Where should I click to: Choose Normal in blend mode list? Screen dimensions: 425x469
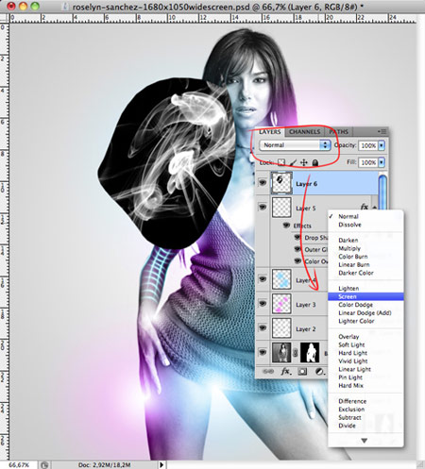[365, 216]
